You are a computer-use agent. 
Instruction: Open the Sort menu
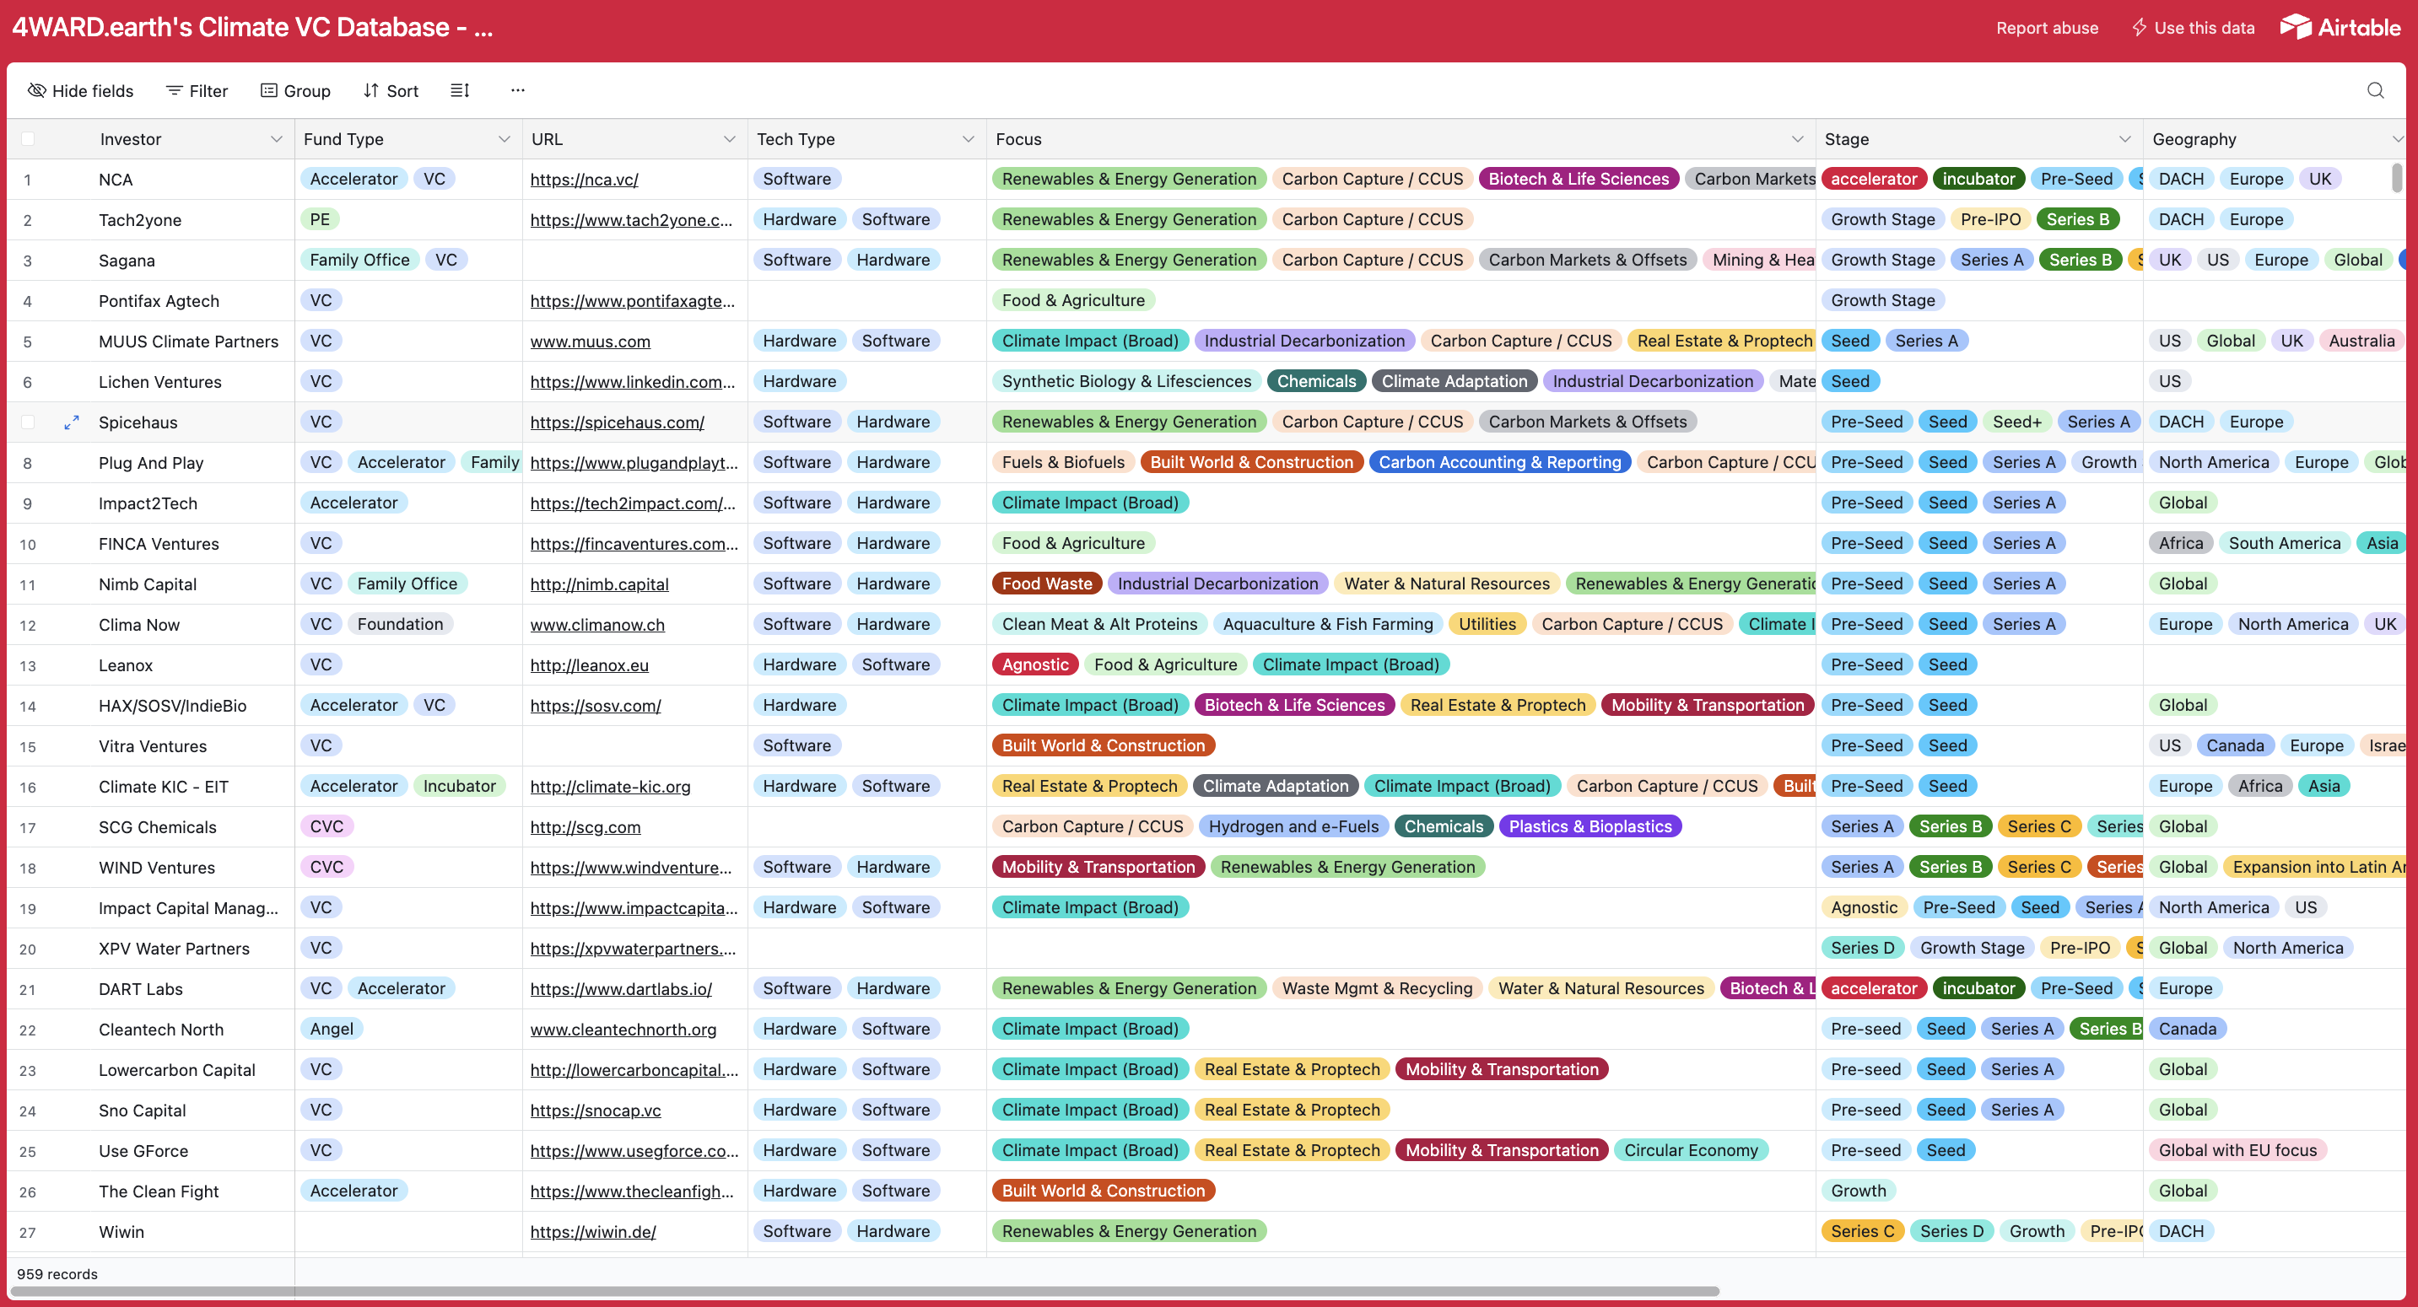click(391, 90)
